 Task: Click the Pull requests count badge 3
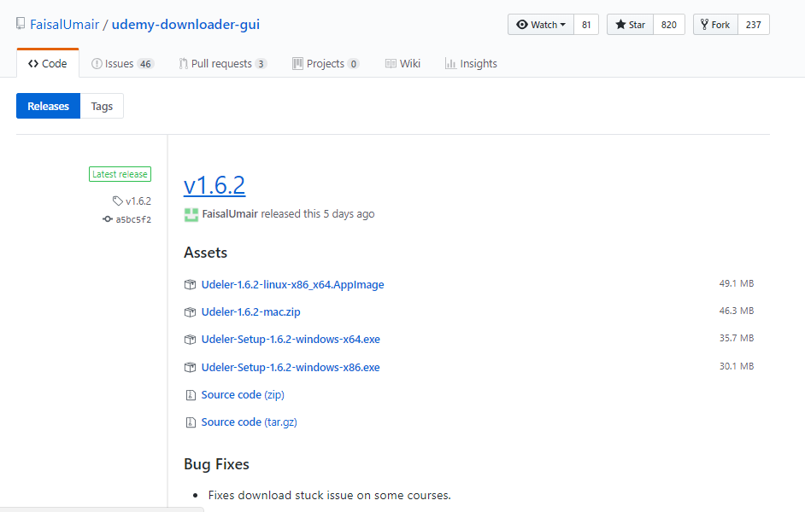point(261,64)
